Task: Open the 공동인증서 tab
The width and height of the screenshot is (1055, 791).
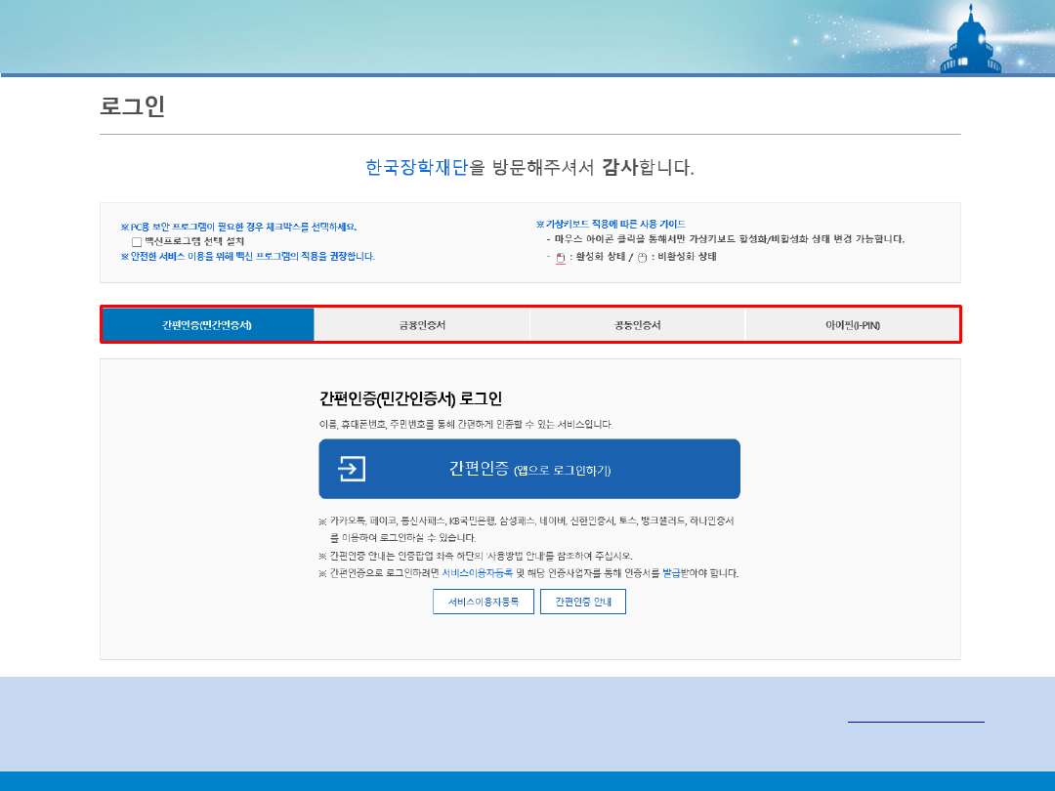Action: (637, 325)
